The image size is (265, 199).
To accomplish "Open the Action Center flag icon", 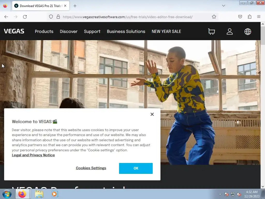I will coord(226,194).
